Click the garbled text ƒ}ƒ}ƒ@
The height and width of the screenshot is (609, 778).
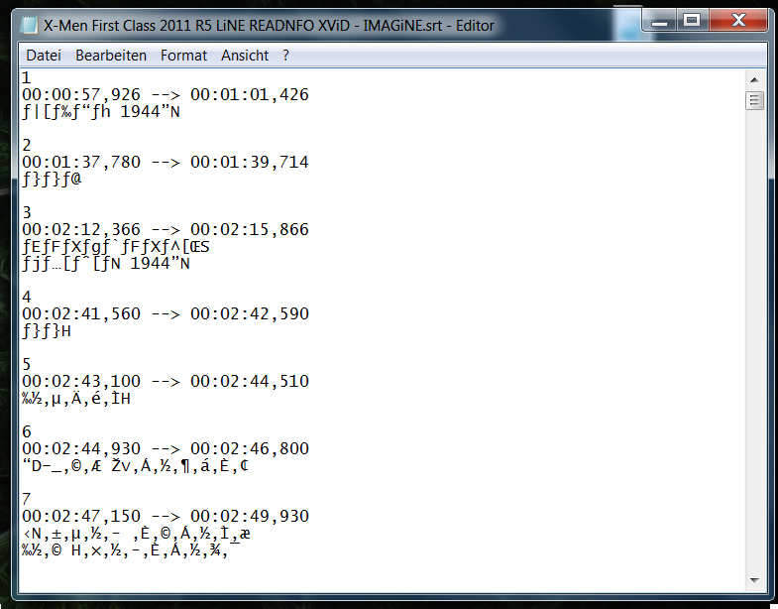(52, 179)
